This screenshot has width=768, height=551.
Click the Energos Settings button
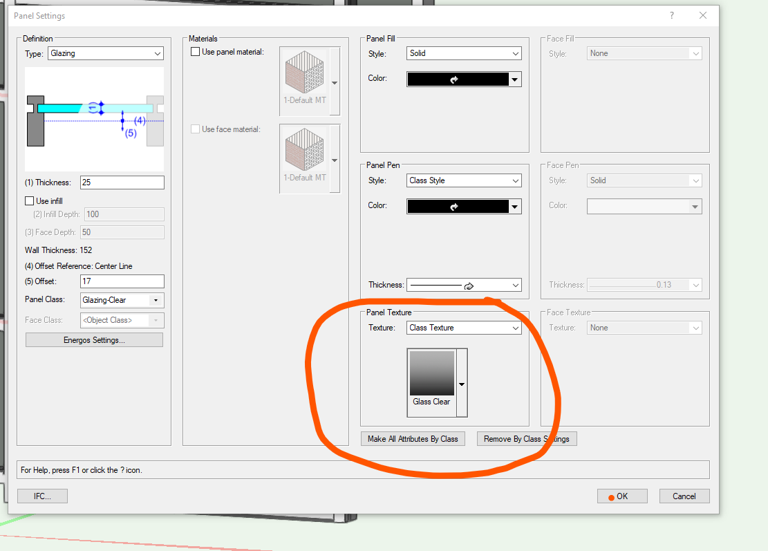(x=94, y=340)
